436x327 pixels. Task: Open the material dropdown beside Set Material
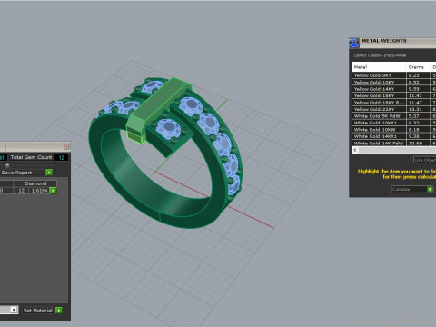tap(14, 310)
